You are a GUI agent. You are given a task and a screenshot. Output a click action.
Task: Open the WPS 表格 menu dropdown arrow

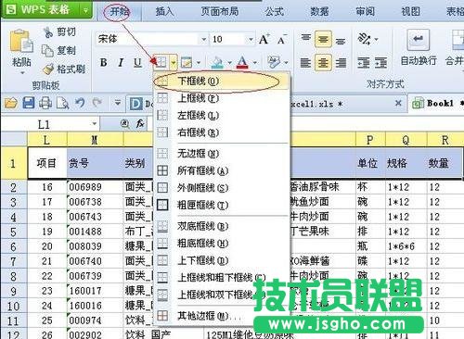point(85,10)
